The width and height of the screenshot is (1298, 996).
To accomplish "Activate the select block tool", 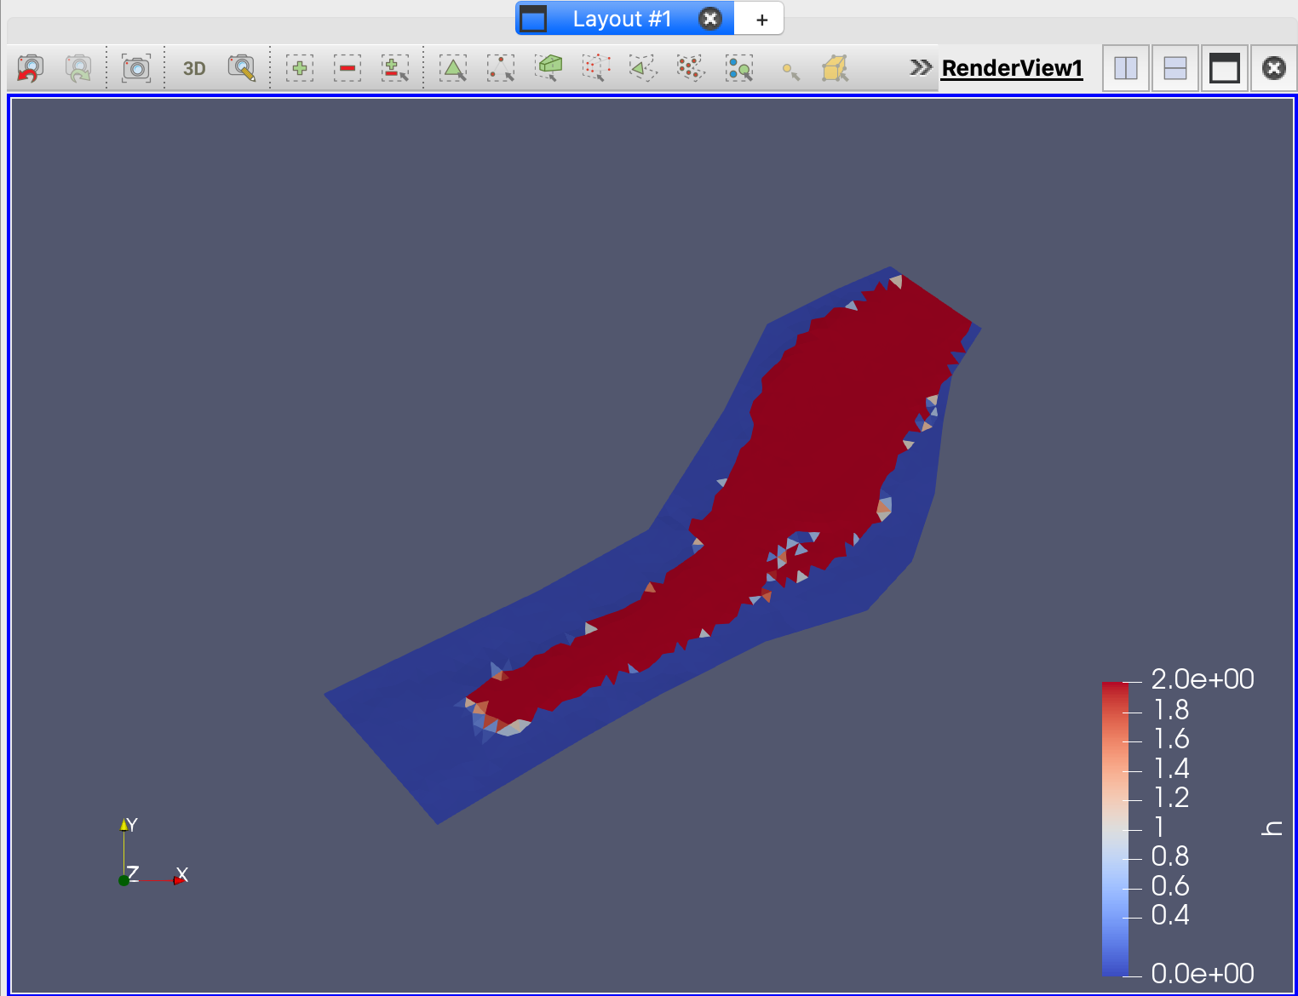I will click(x=739, y=68).
